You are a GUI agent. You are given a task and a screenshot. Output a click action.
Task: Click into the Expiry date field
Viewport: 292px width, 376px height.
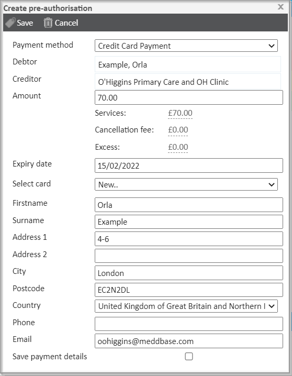(x=189, y=165)
